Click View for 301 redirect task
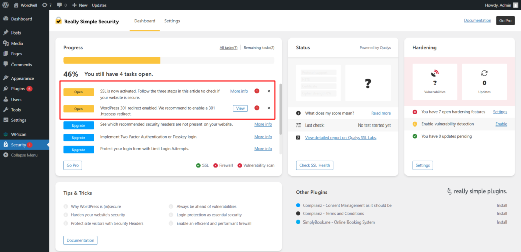This screenshot has height=252, width=521. pos(240,108)
